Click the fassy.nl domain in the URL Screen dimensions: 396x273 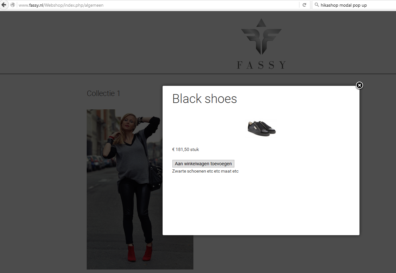coord(37,5)
